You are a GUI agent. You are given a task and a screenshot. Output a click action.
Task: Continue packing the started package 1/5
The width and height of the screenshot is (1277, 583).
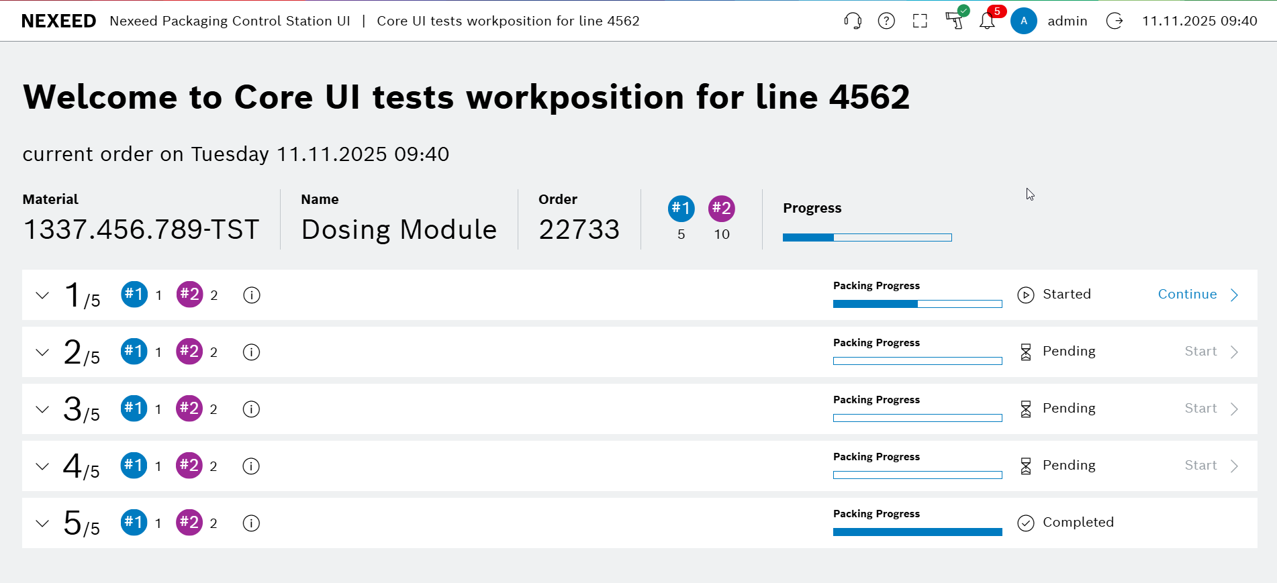pyautogui.click(x=1198, y=295)
